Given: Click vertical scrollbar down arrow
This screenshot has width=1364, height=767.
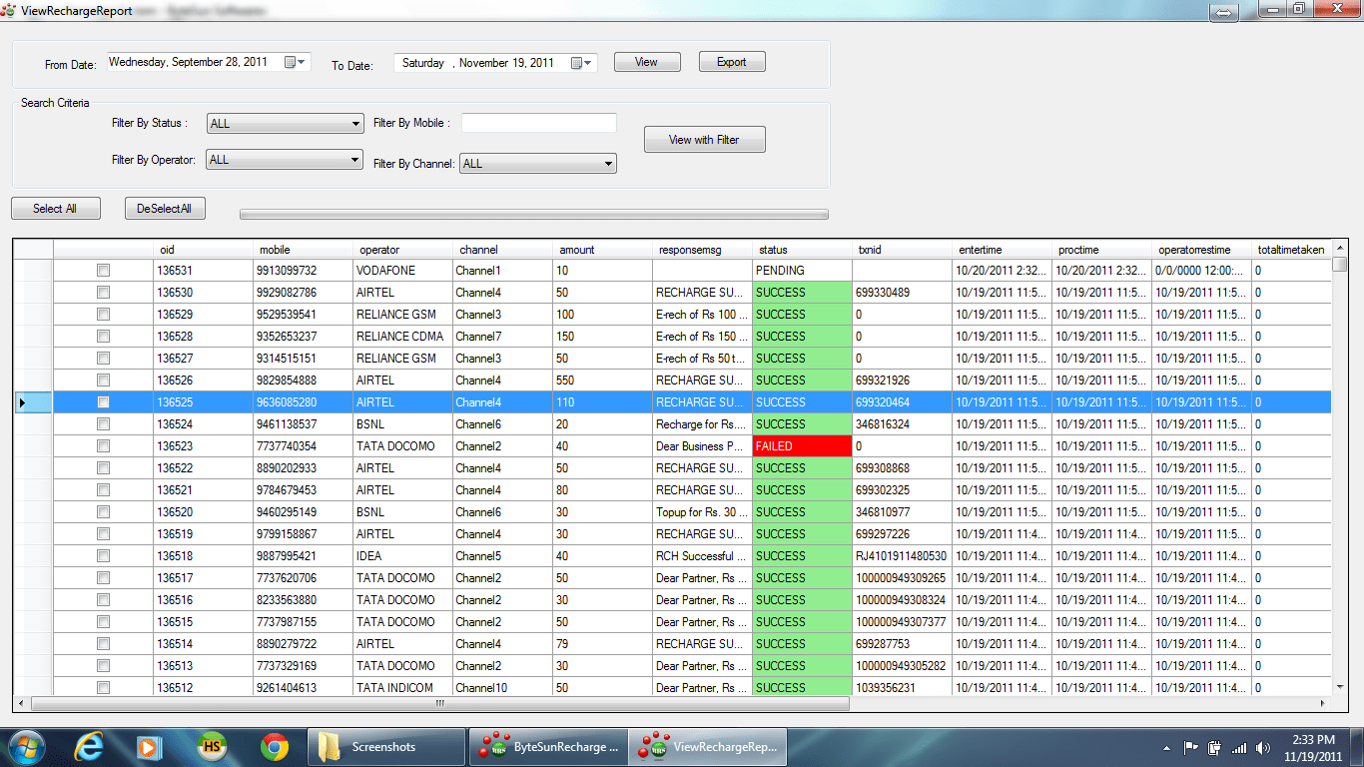Looking at the screenshot, I should coord(1340,686).
